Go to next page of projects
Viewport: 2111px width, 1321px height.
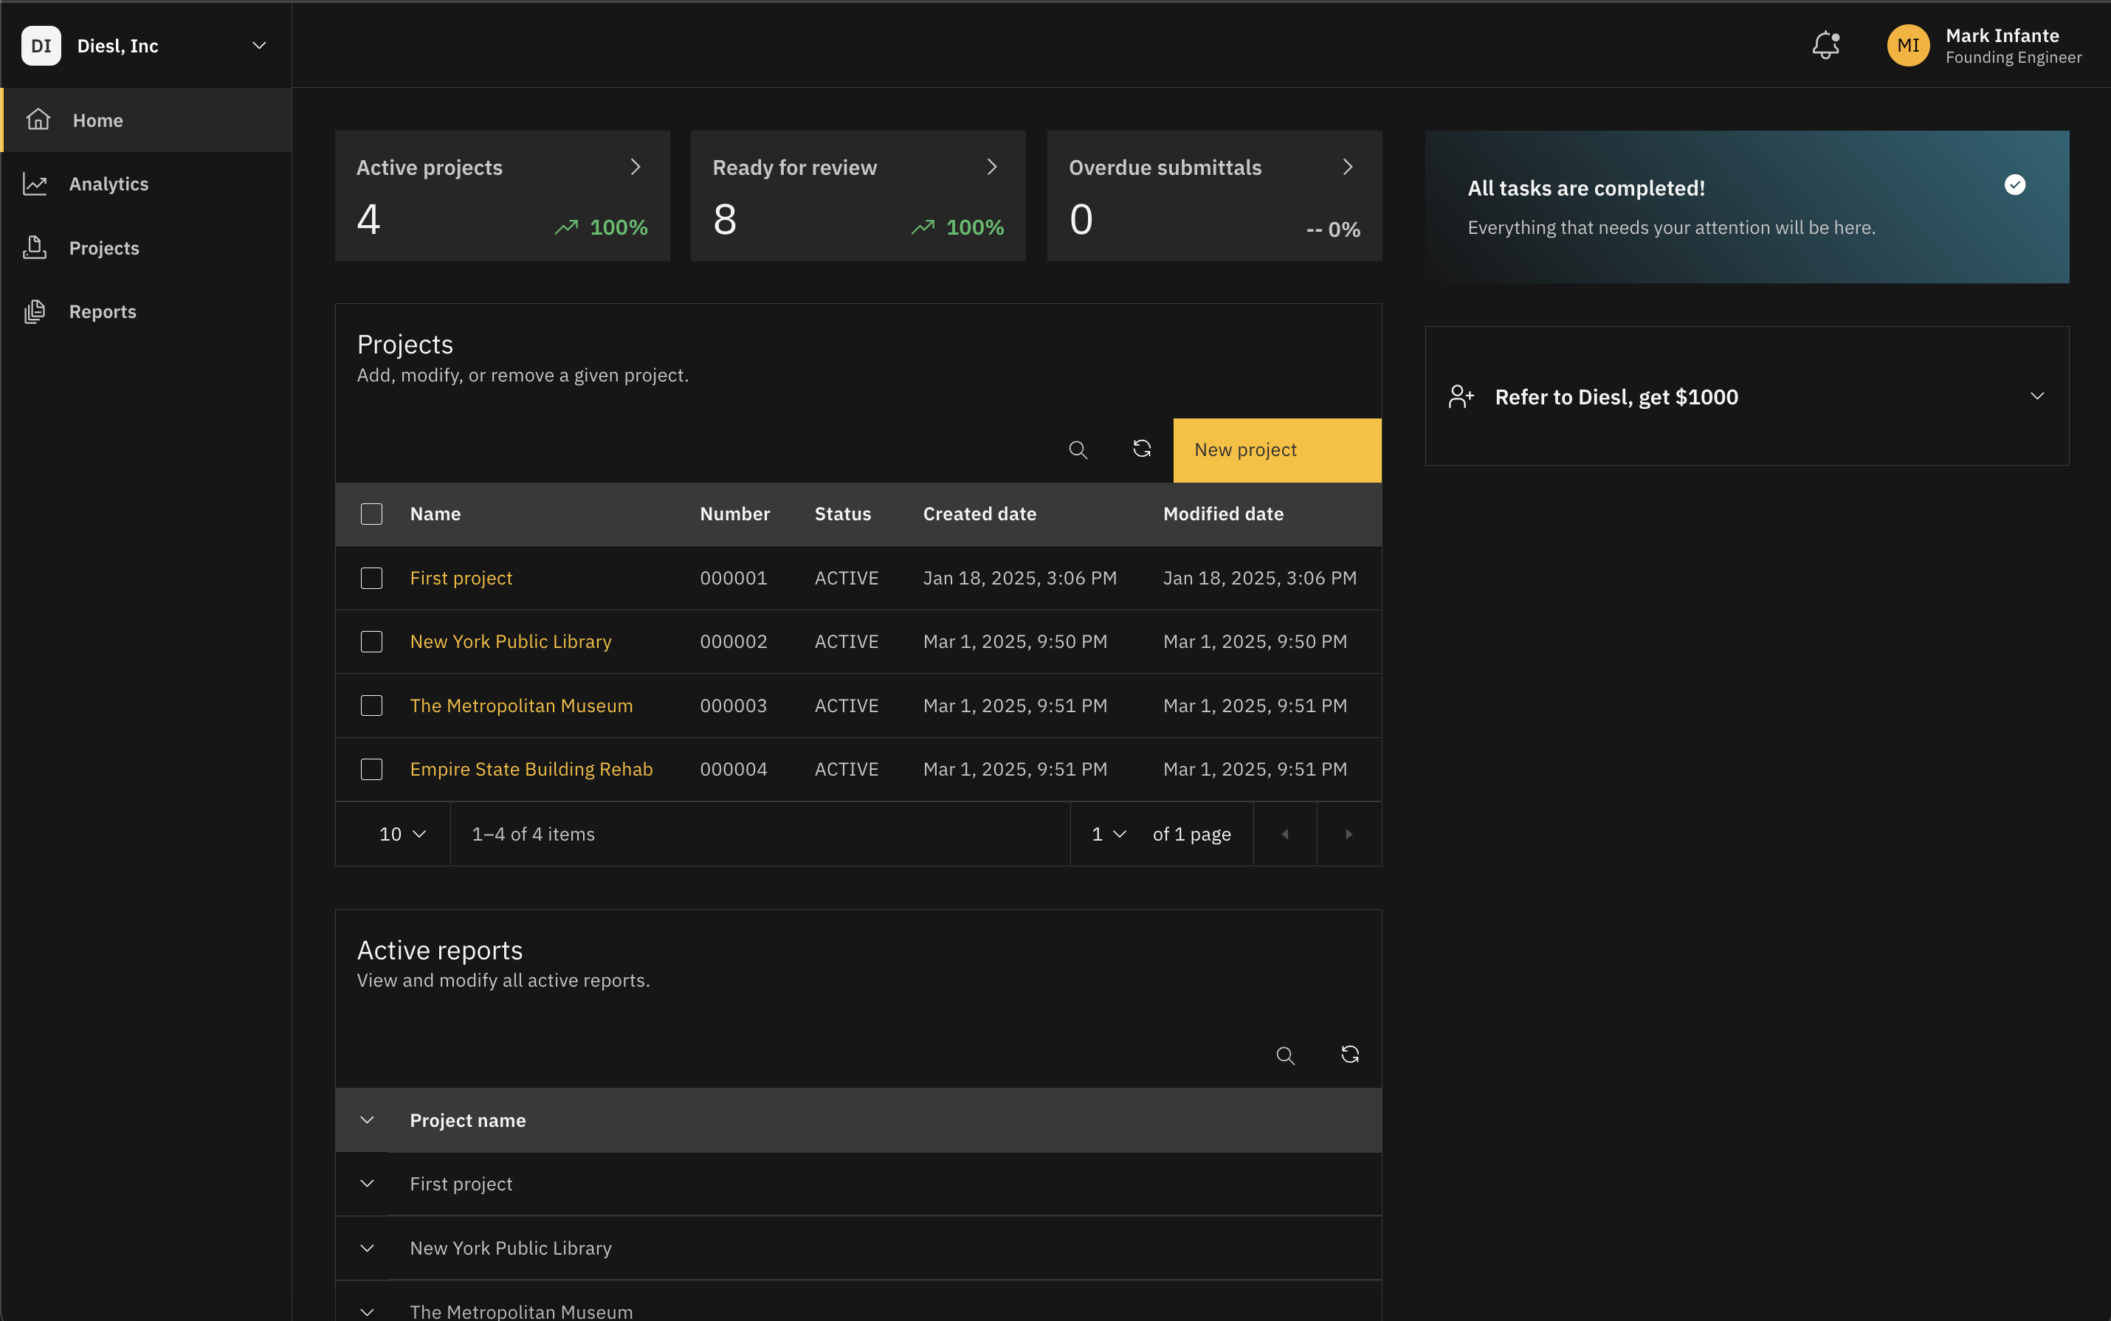click(1349, 835)
